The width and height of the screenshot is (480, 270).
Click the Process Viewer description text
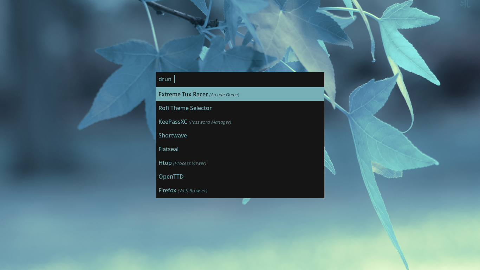click(x=190, y=163)
